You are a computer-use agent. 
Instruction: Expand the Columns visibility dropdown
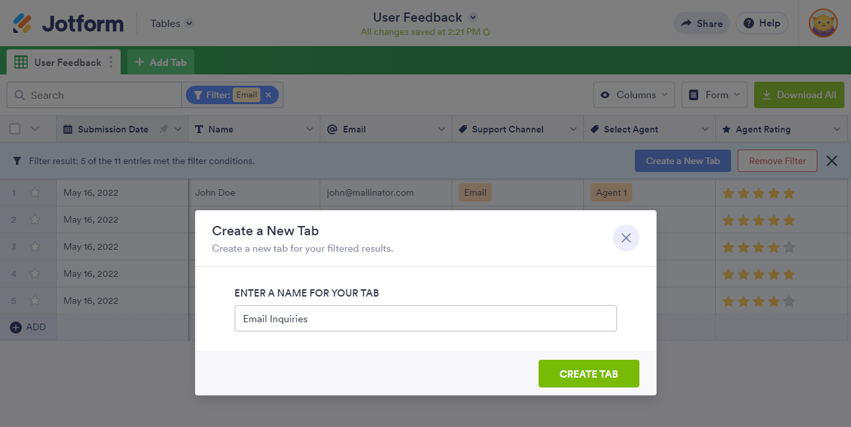[634, 95]
